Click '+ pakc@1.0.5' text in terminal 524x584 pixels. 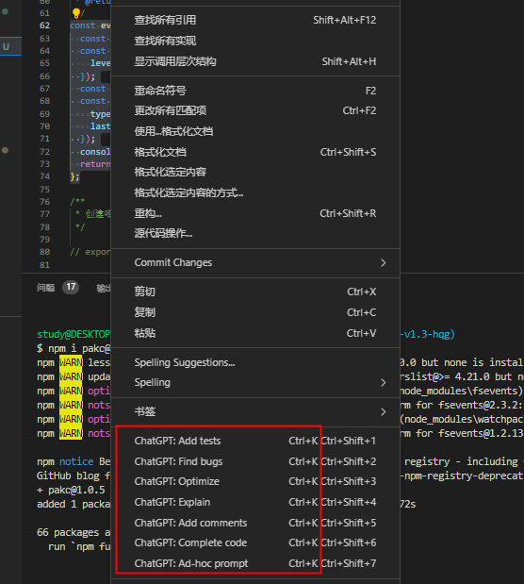coord(71,491)
